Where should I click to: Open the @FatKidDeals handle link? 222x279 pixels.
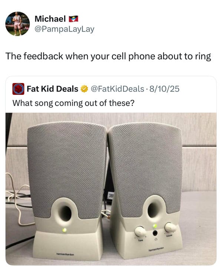[x=117, y=89]
